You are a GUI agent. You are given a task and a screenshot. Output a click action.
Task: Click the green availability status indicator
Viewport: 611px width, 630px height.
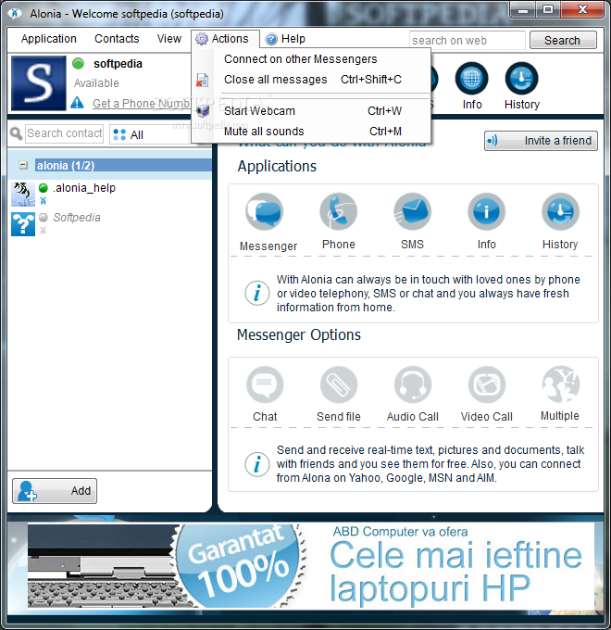79,64
